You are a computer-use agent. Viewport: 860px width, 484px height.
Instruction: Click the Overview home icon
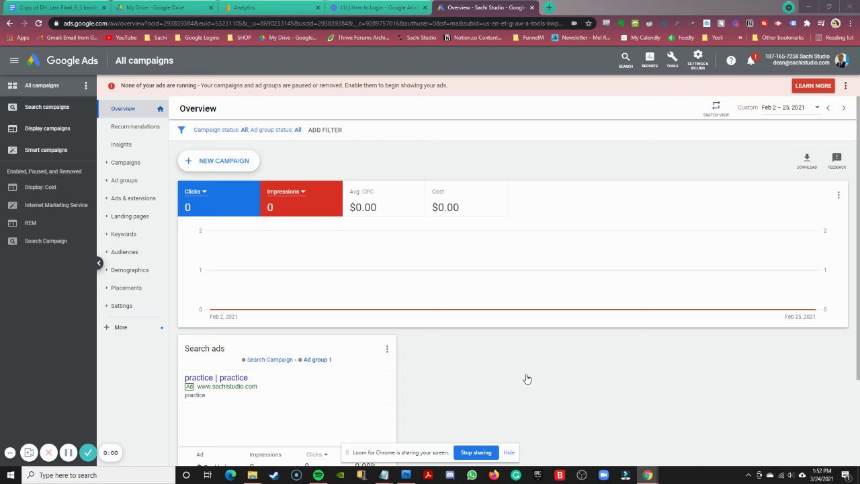[160, 109]
